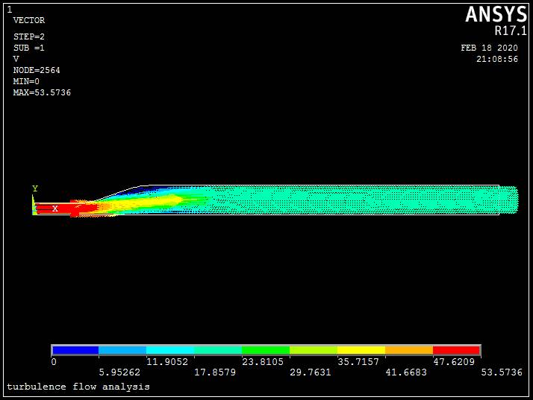Click the legend value 29.7631
The width and height of the screenshot is (533, 400).
[x=311, y=372]
